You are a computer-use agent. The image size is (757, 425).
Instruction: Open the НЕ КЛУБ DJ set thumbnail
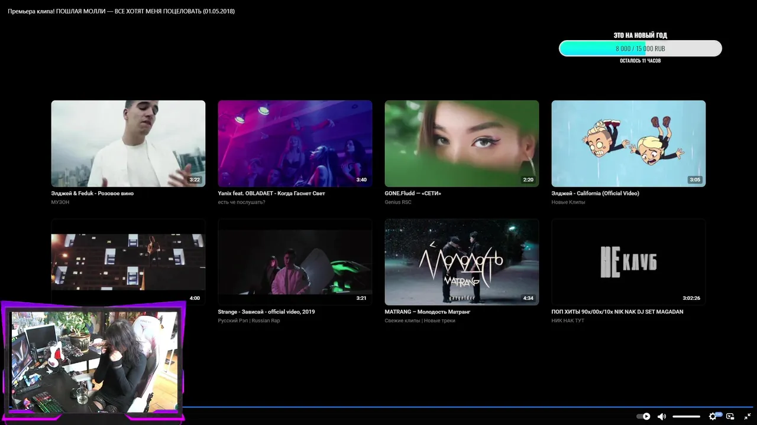tap(629, 262)
